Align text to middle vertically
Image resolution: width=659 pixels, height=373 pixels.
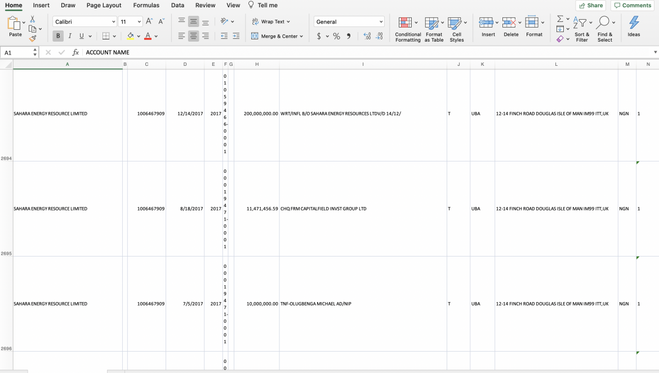(193, 21)
